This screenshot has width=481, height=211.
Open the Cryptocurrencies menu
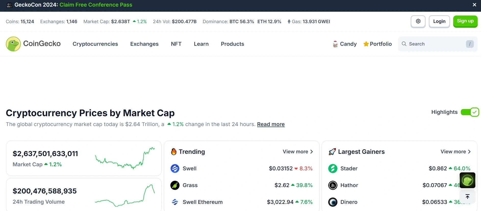coord(95,44)
